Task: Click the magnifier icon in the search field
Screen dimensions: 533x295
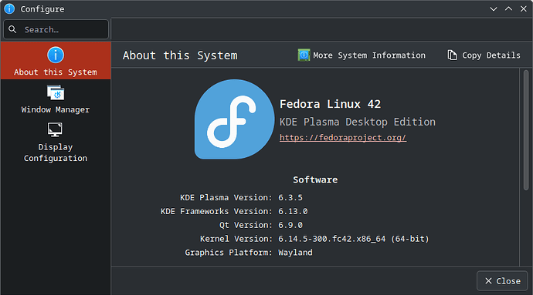Action: 12,29
